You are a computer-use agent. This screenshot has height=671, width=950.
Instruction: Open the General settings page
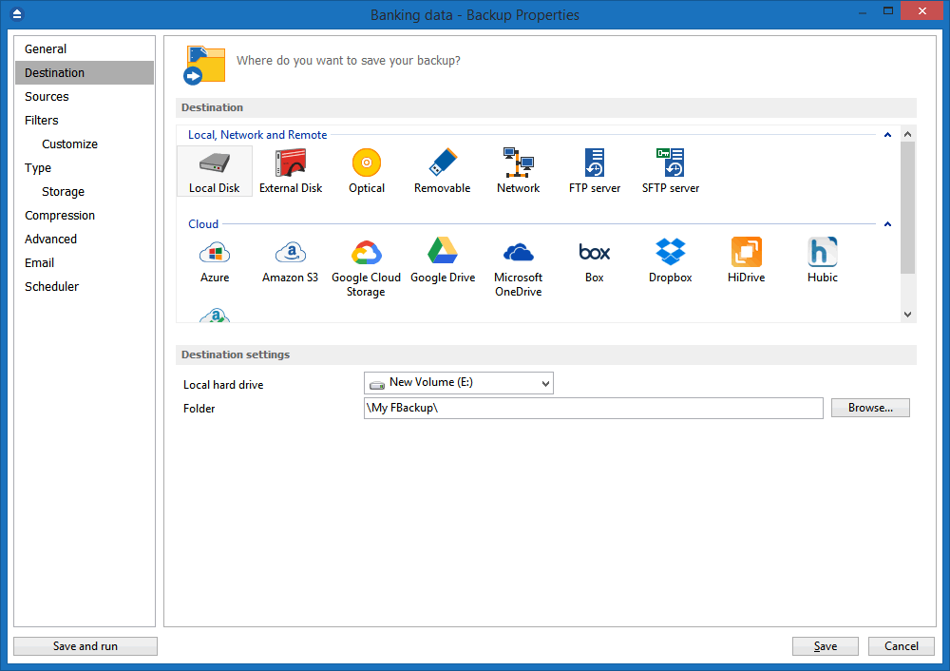[x=85, y=49]
